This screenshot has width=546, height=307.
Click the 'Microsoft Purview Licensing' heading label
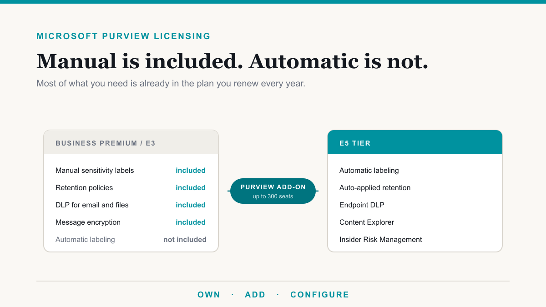123,36
